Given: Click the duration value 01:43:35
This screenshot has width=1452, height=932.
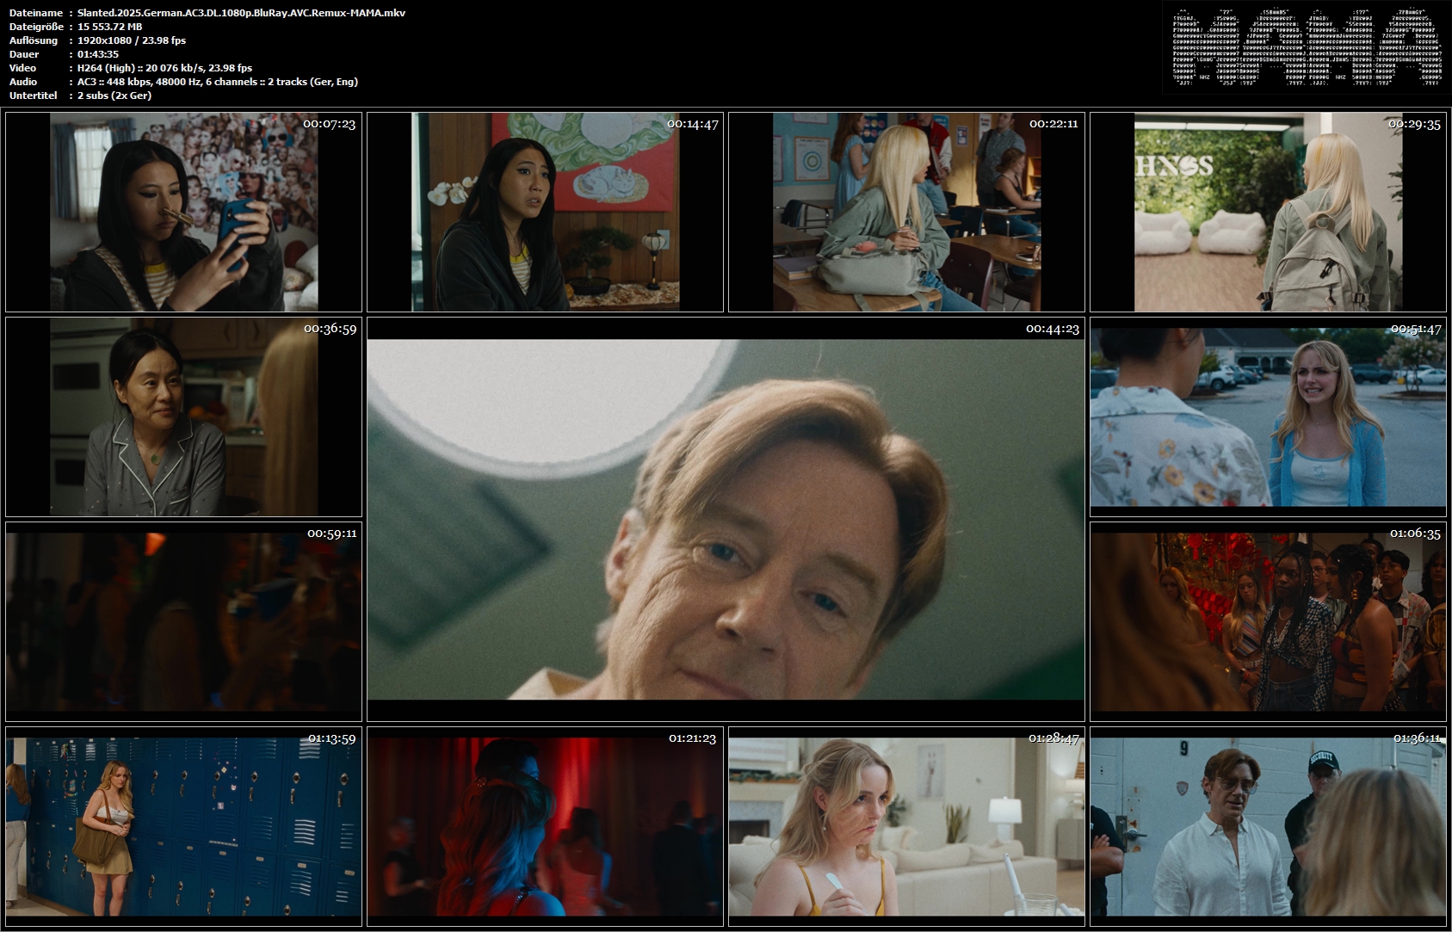Looking at the screenshot, I should [x=98, y=54].
